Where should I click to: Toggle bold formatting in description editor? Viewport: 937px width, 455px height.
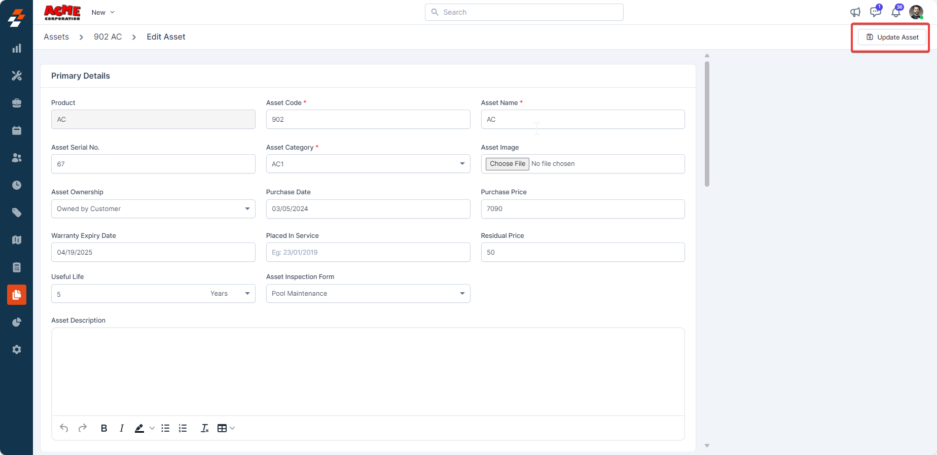(x=104, y=428)
